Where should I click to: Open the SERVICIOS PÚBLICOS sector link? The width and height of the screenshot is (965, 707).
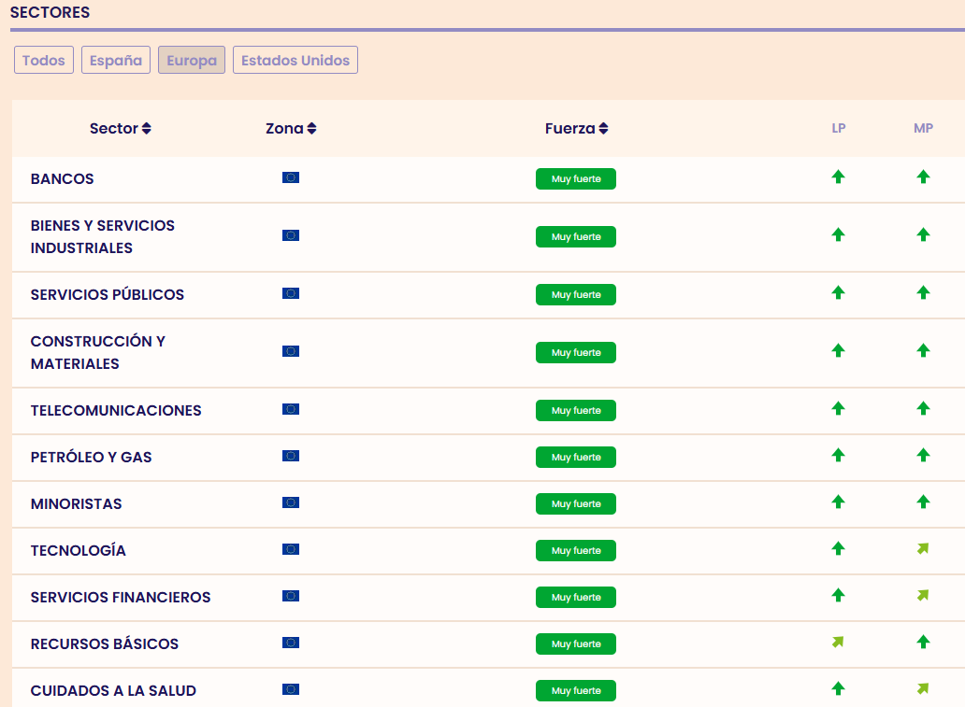coord(108,294)
